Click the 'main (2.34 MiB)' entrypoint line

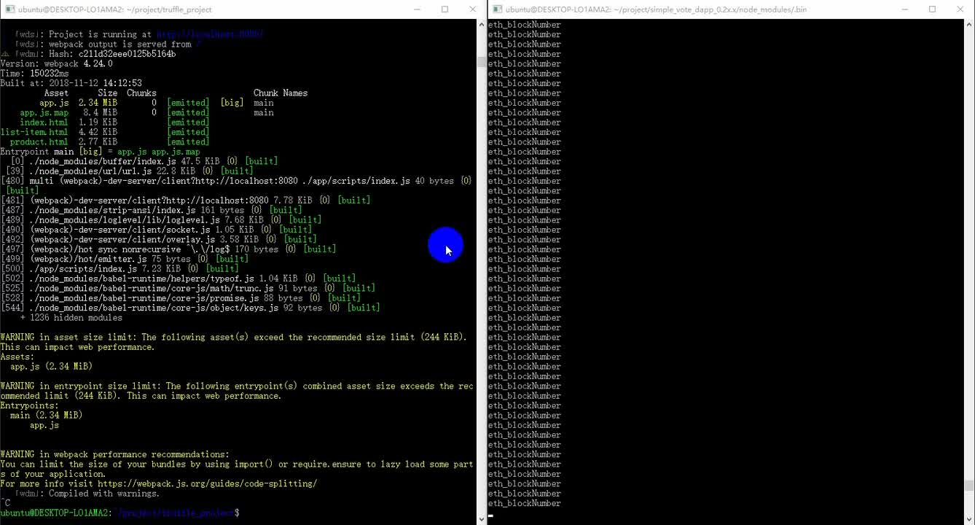point(46,415)
